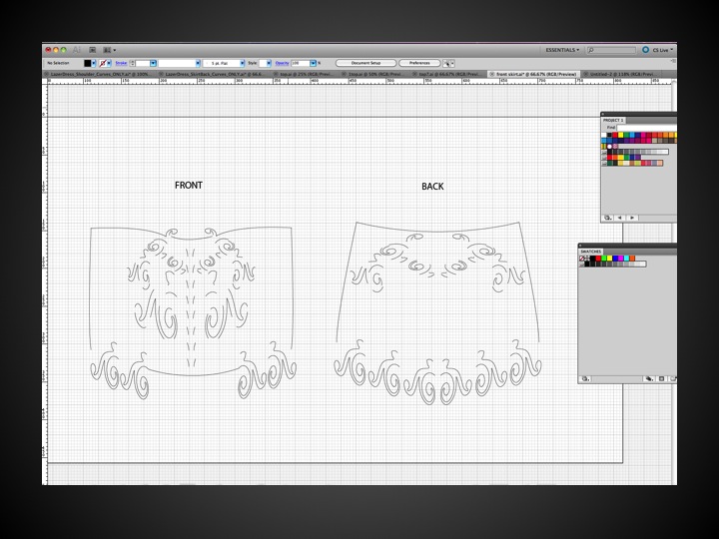Click the Fill color box in the control bar
Image resolution: width=719 pixels, height=539 pixels.
point(87,63)
